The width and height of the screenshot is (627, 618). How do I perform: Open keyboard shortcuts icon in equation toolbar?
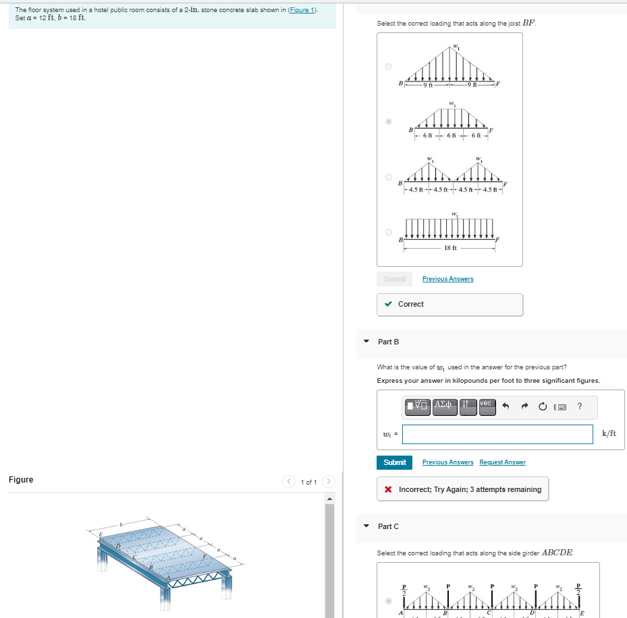560,407
